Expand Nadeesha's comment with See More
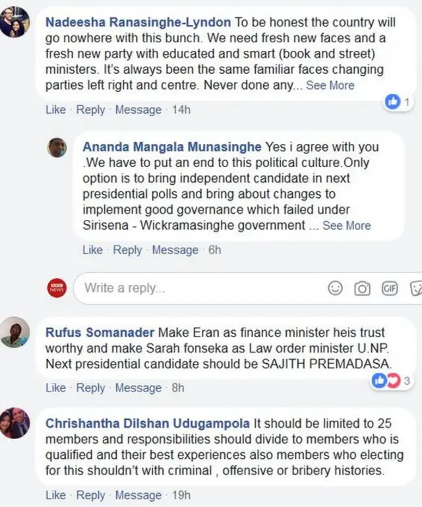Viewport: 422px width, 507px height. [x=330, y=86]
